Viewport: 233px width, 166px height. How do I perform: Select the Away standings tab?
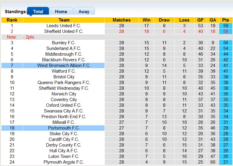[x=84, y=12]
